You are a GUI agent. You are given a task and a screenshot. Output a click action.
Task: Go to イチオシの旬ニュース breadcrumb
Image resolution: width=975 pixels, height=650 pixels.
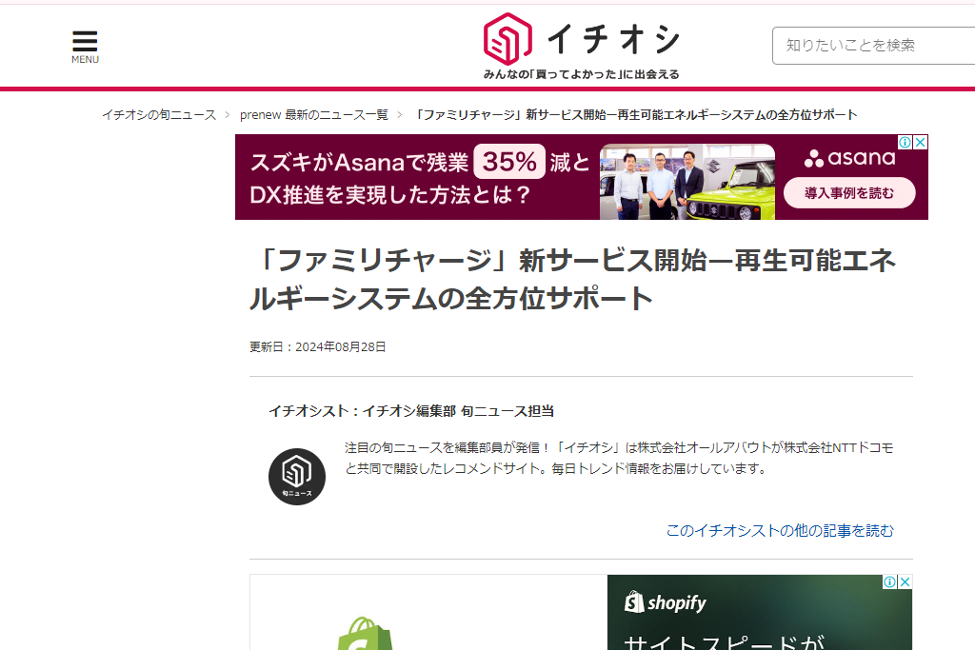coord(159,115)
